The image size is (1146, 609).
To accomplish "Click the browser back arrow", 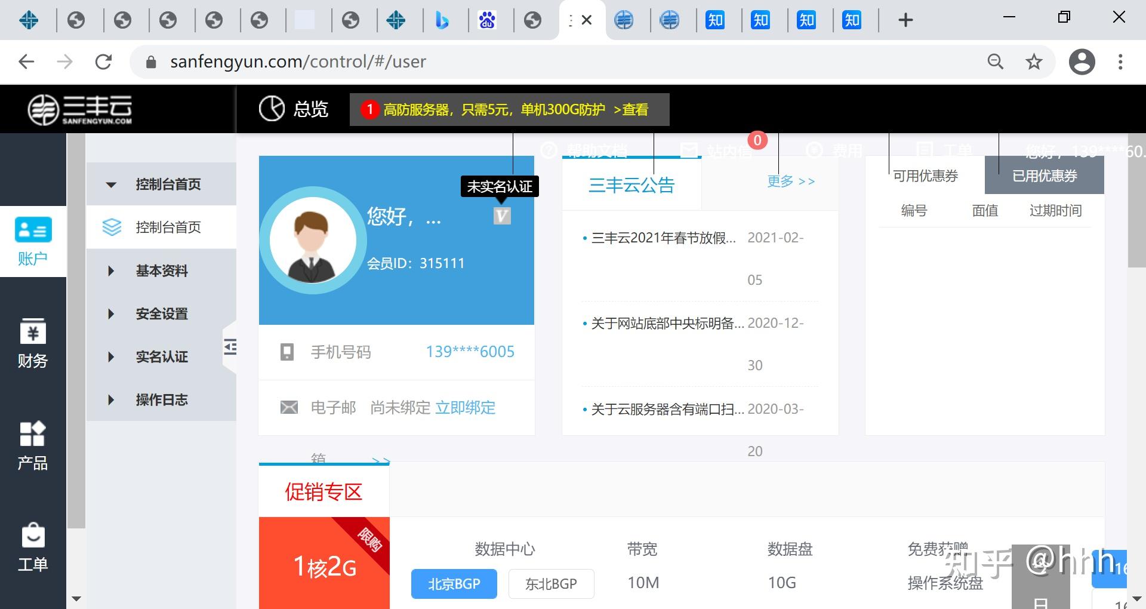I will coord(26,61).
